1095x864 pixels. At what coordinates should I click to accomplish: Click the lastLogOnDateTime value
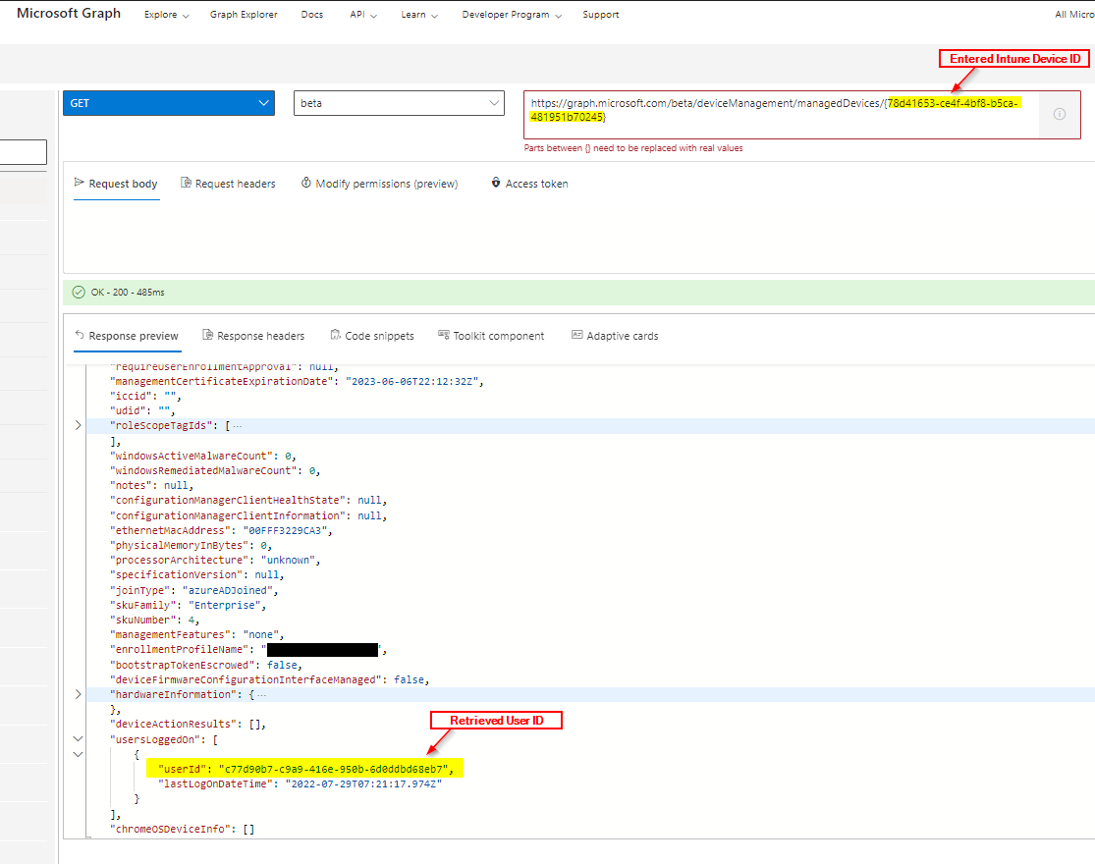(363, 783)
